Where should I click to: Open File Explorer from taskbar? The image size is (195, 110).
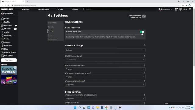(x=97, y=108)
